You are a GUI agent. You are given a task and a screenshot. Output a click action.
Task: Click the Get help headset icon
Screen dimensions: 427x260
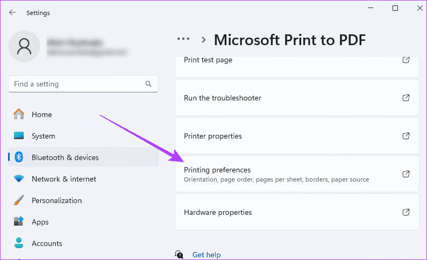tap(179, 255)
